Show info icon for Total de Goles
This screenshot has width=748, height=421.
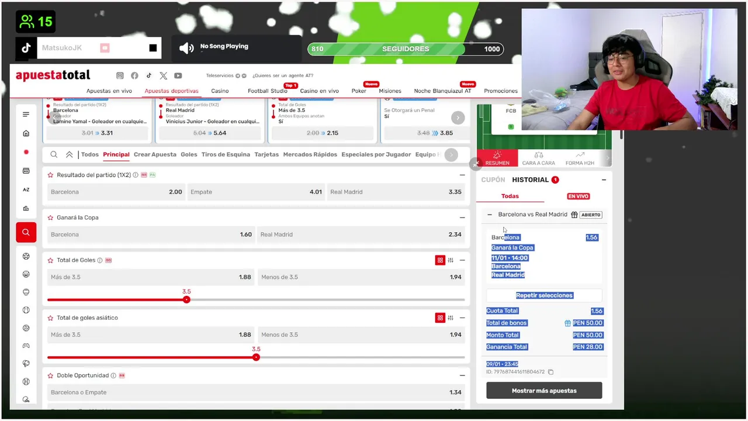(100, 260)
